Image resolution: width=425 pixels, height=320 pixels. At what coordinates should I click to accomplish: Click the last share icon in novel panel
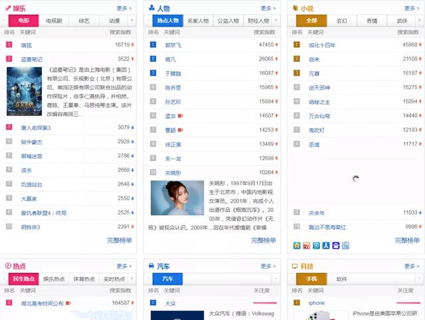point(345,246)
